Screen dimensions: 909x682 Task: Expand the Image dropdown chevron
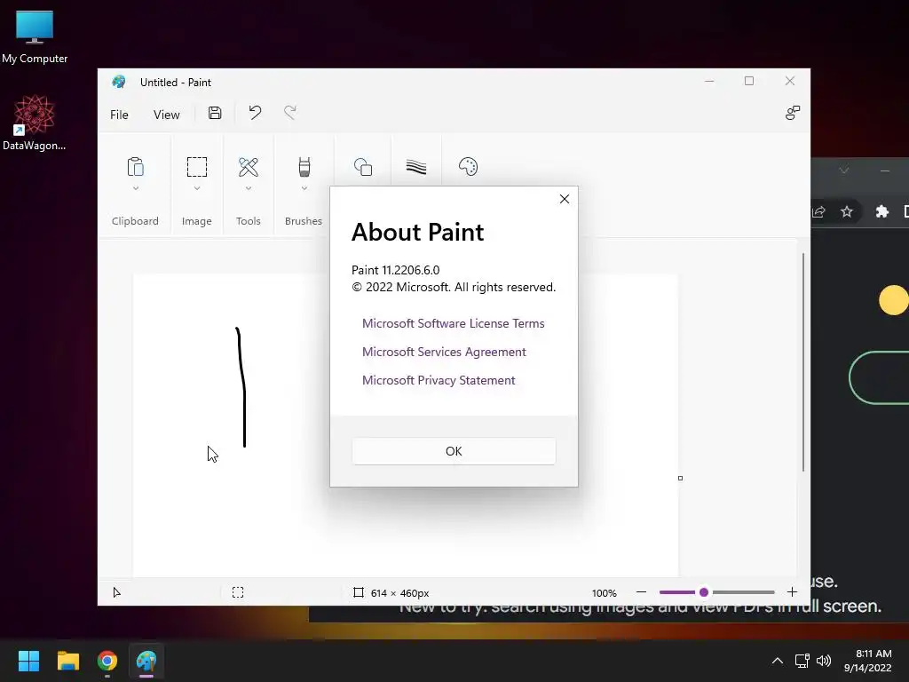pos(197,188)
